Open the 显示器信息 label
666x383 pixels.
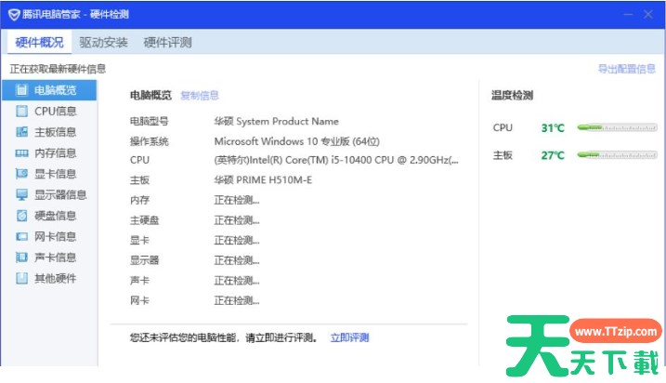point(60,194)
